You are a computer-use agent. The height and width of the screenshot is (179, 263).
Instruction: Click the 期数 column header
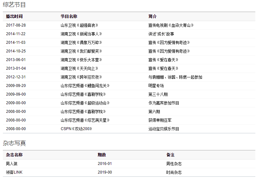coord(102,155)
